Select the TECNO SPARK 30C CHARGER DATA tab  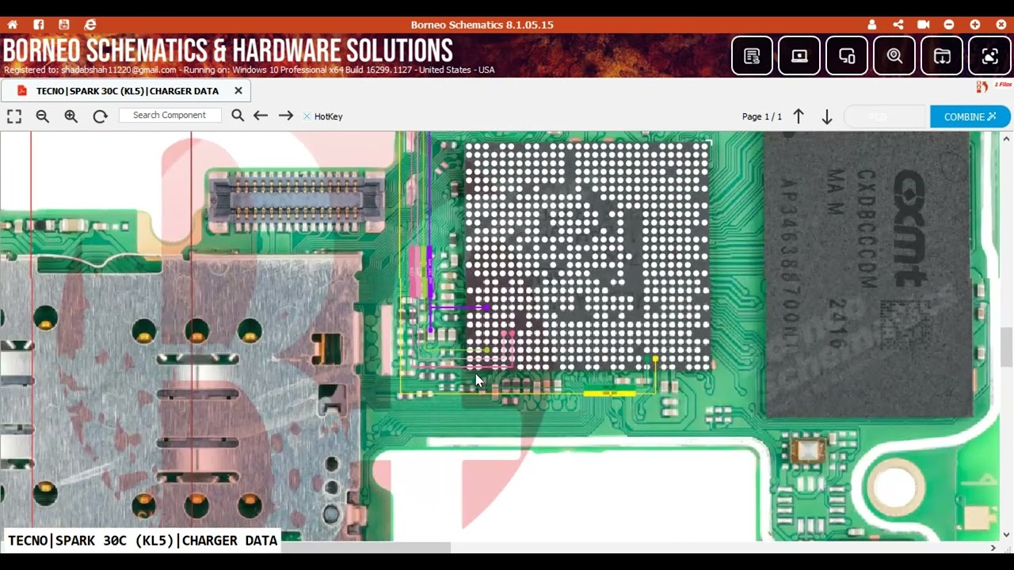pos(128,91)
